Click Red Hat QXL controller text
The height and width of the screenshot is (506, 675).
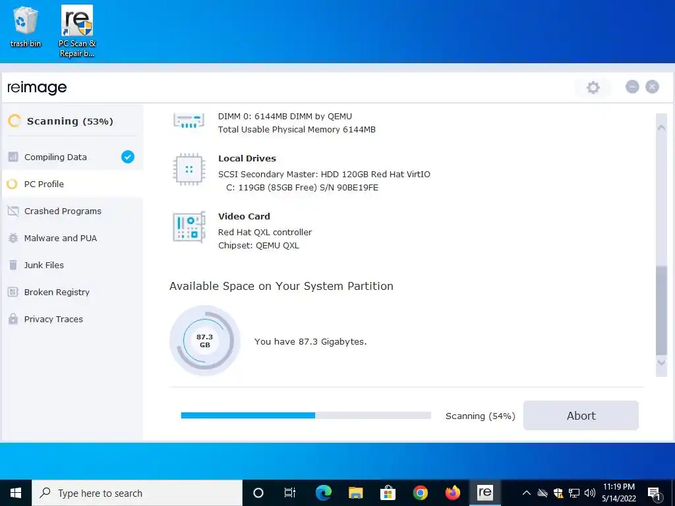[x=265, y=233]
